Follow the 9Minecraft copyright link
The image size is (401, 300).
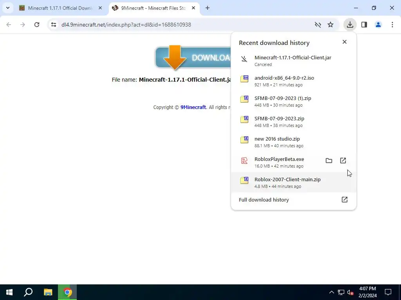193,107
